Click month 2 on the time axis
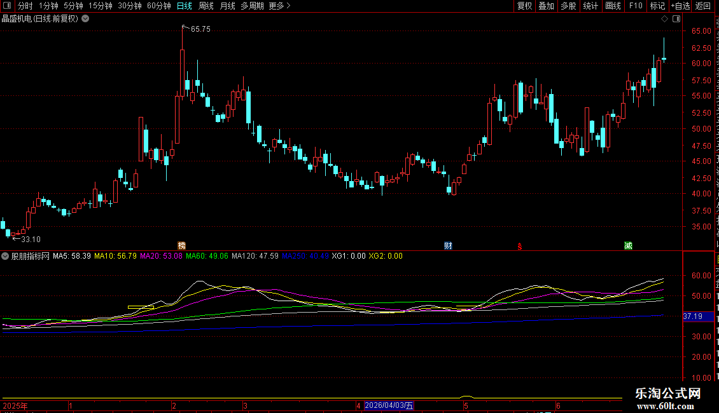Screen dimensions: 719x413 click(x=174, y=405)
